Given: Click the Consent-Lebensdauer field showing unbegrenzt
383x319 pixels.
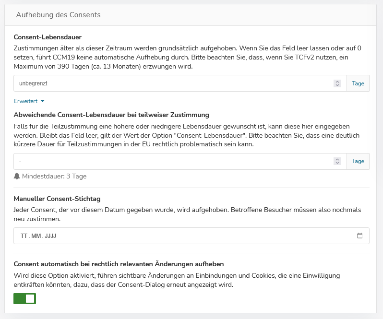Looking at the screenshot, I should point(173,83).
